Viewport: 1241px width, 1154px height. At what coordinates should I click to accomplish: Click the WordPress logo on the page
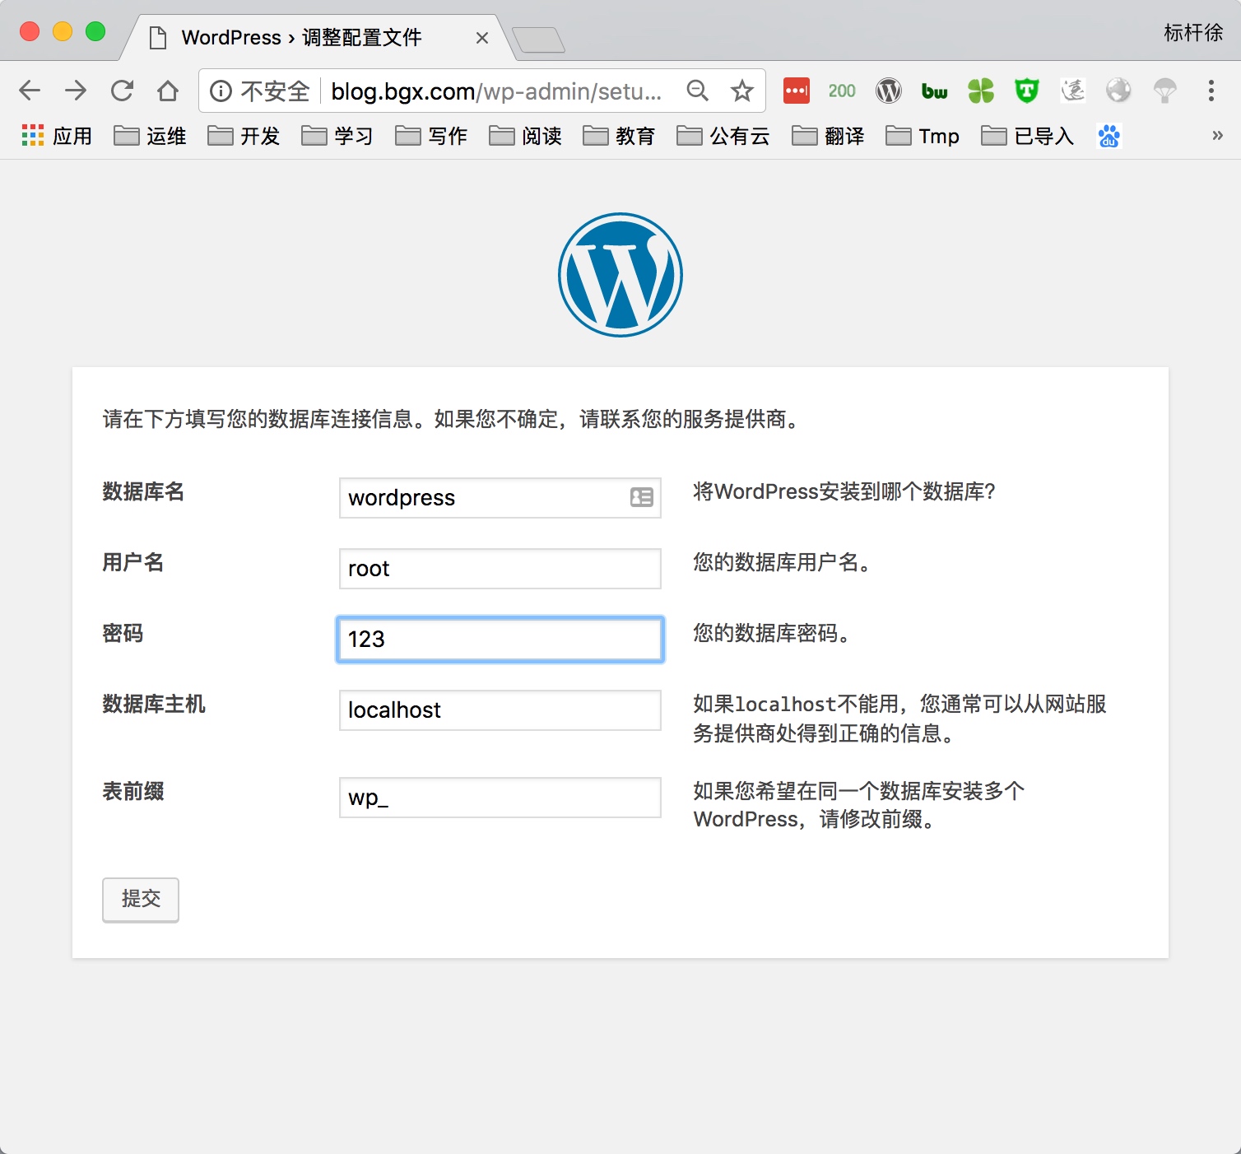click(620, 275)
